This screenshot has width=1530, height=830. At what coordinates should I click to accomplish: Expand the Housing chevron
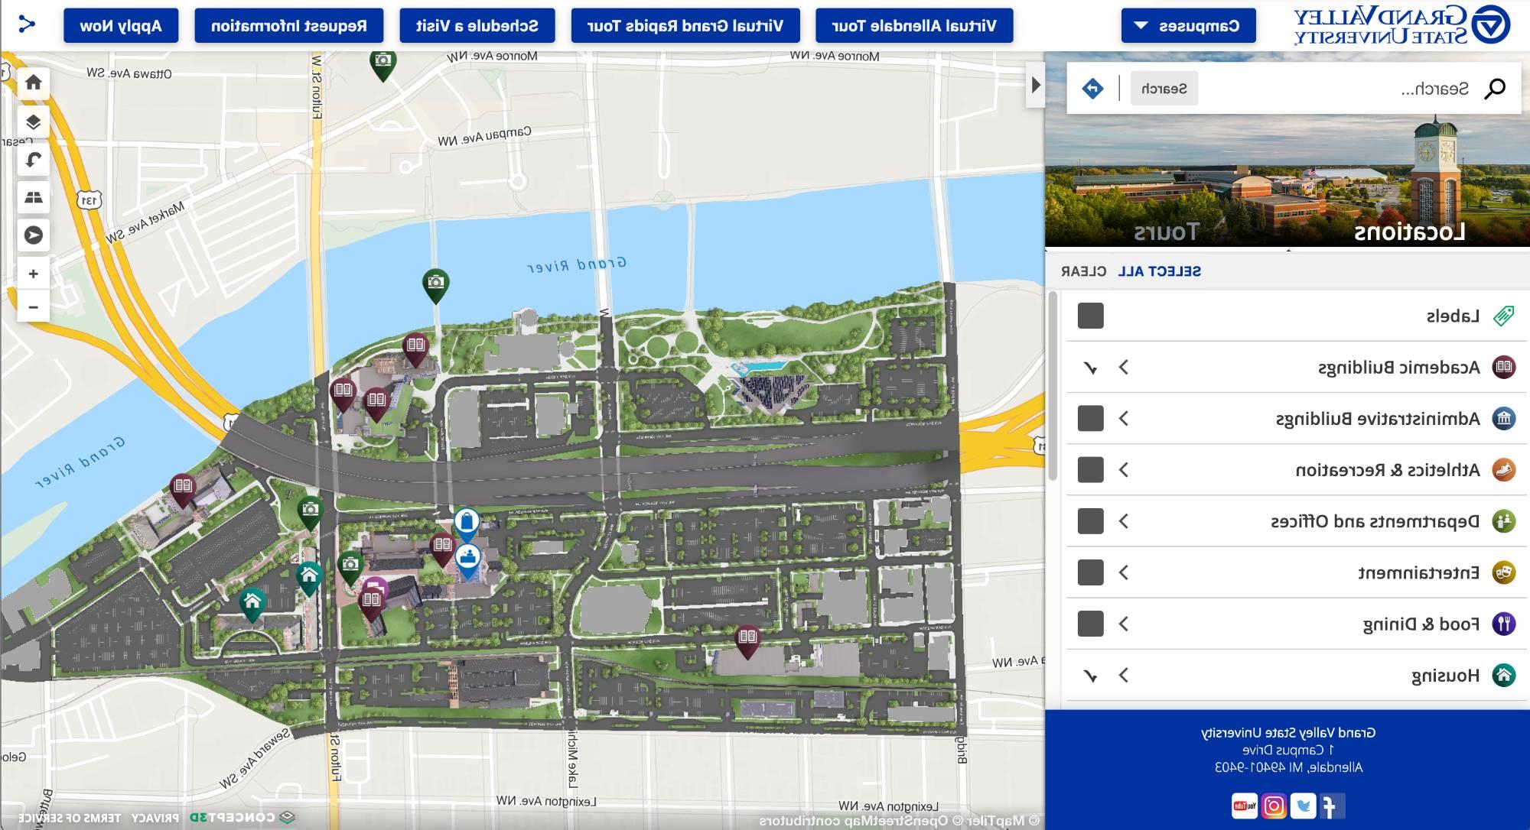pos(1123,676)
